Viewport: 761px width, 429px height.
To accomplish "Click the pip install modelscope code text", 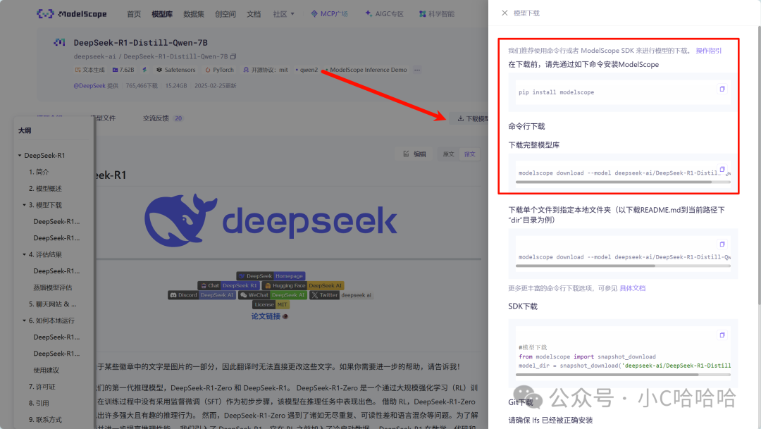I will pyautogui.click(x=556, y=92).
